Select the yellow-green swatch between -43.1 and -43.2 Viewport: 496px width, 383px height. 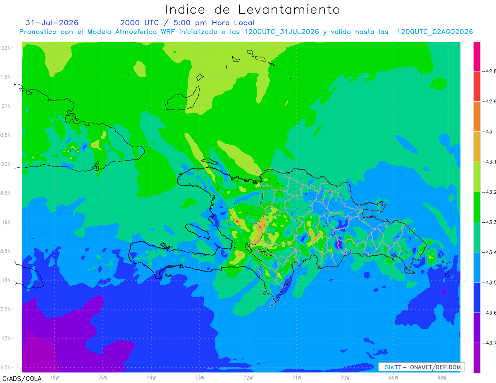pyautogui.click(x=477, y=177)
